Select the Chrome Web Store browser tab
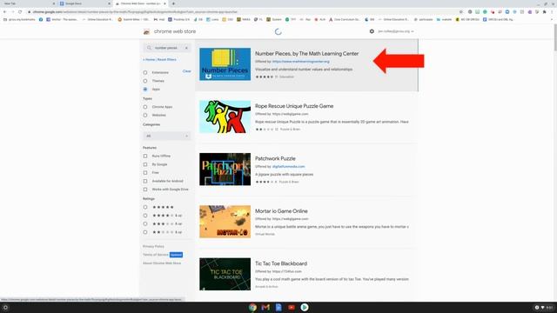The width and height of the screenshot is (557, 313). click(x=141, y=3)
